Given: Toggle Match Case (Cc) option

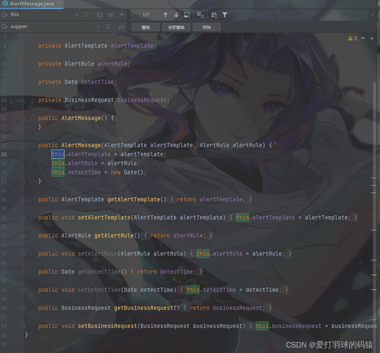Looking at the screenshot, I should click(x=100, y=15).
